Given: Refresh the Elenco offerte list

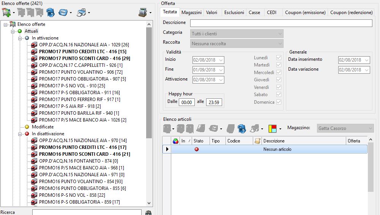Looking at the screenshot, I should point(50,12).
